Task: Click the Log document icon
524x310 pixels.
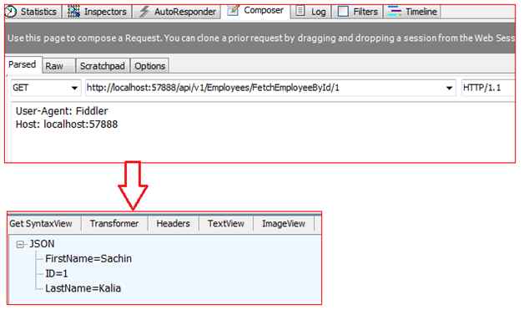Action: coord(300,11)
